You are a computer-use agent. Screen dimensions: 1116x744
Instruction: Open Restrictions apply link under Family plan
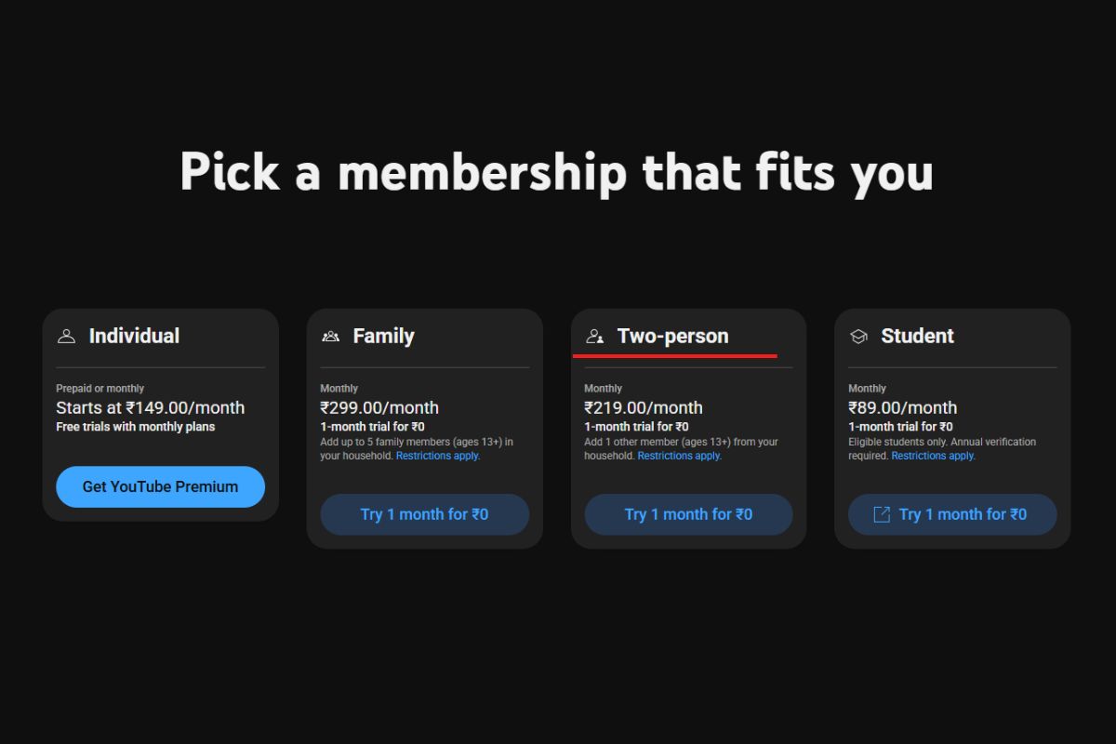coord(438,457)
